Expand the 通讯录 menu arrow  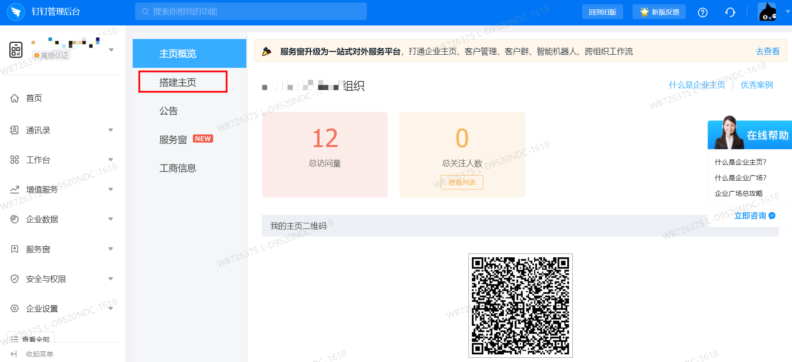tap(111, 130)
